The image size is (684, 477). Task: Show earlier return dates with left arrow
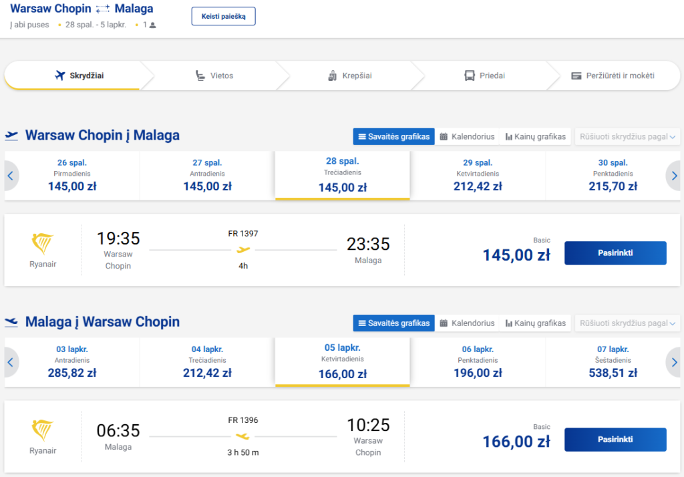(x=11, y=362)
